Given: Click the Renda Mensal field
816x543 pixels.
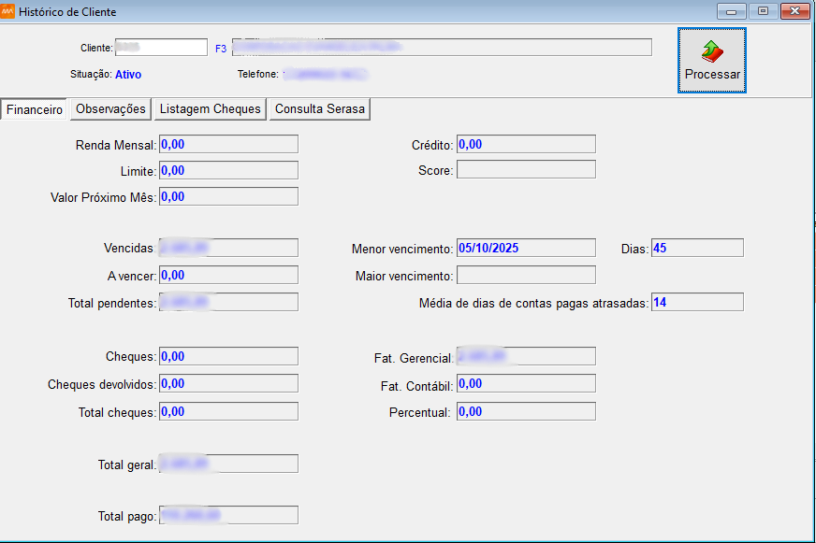Looking at the screenshot, I should (x=228, y=144).
